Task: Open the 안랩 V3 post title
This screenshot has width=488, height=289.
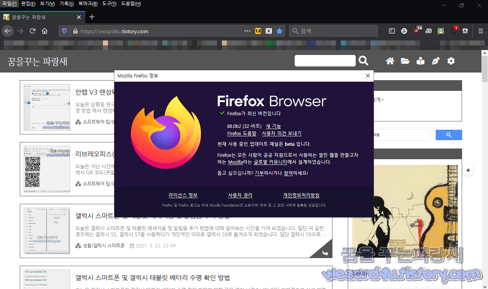Action: pos(95,92)
